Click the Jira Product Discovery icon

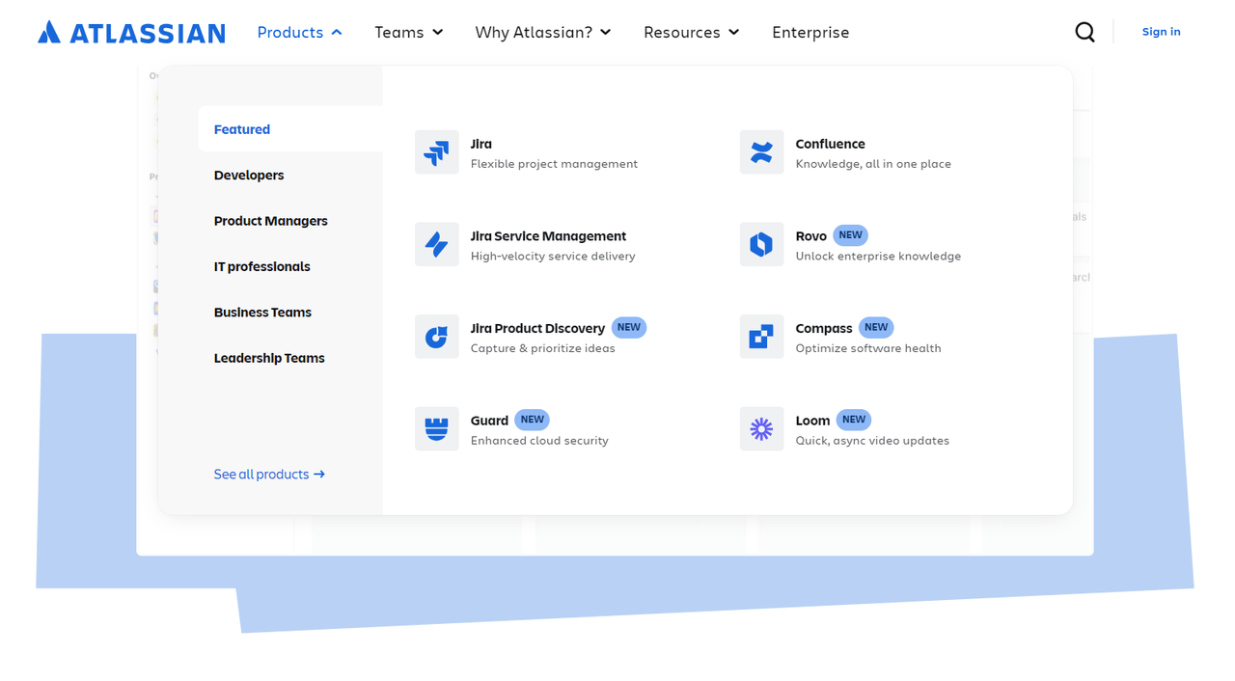[436, 336]
